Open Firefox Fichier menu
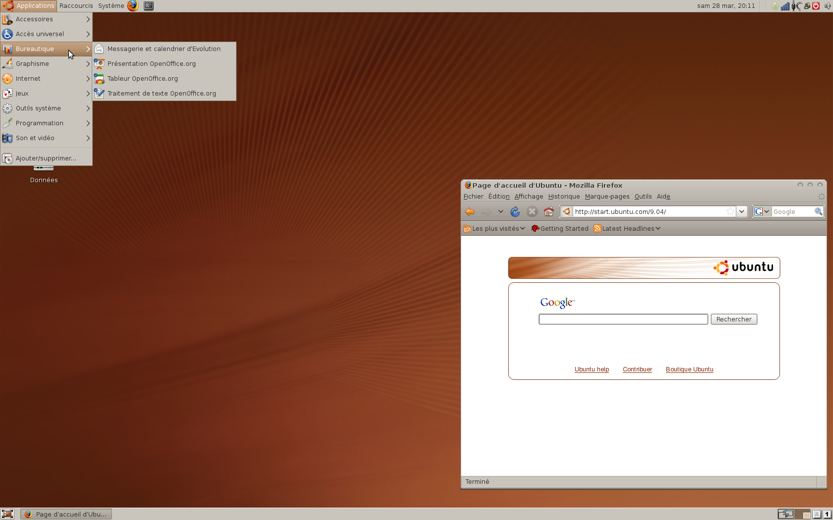Image resolution: width=833 pixels, height=520 pixels. click(x=473, y=197)
